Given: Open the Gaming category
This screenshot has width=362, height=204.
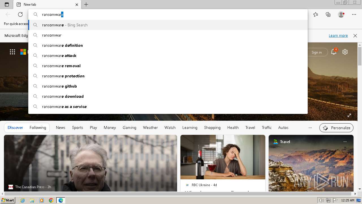Looking at the screenshot, I should (130, 127).
